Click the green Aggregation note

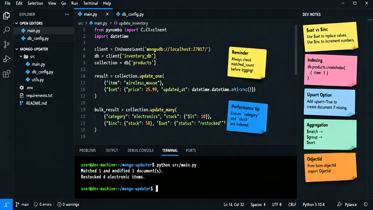330,134
